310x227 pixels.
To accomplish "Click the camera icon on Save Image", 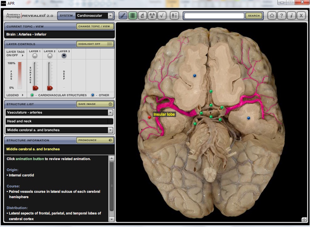I will pyautogui.click(x=110, y=104).
